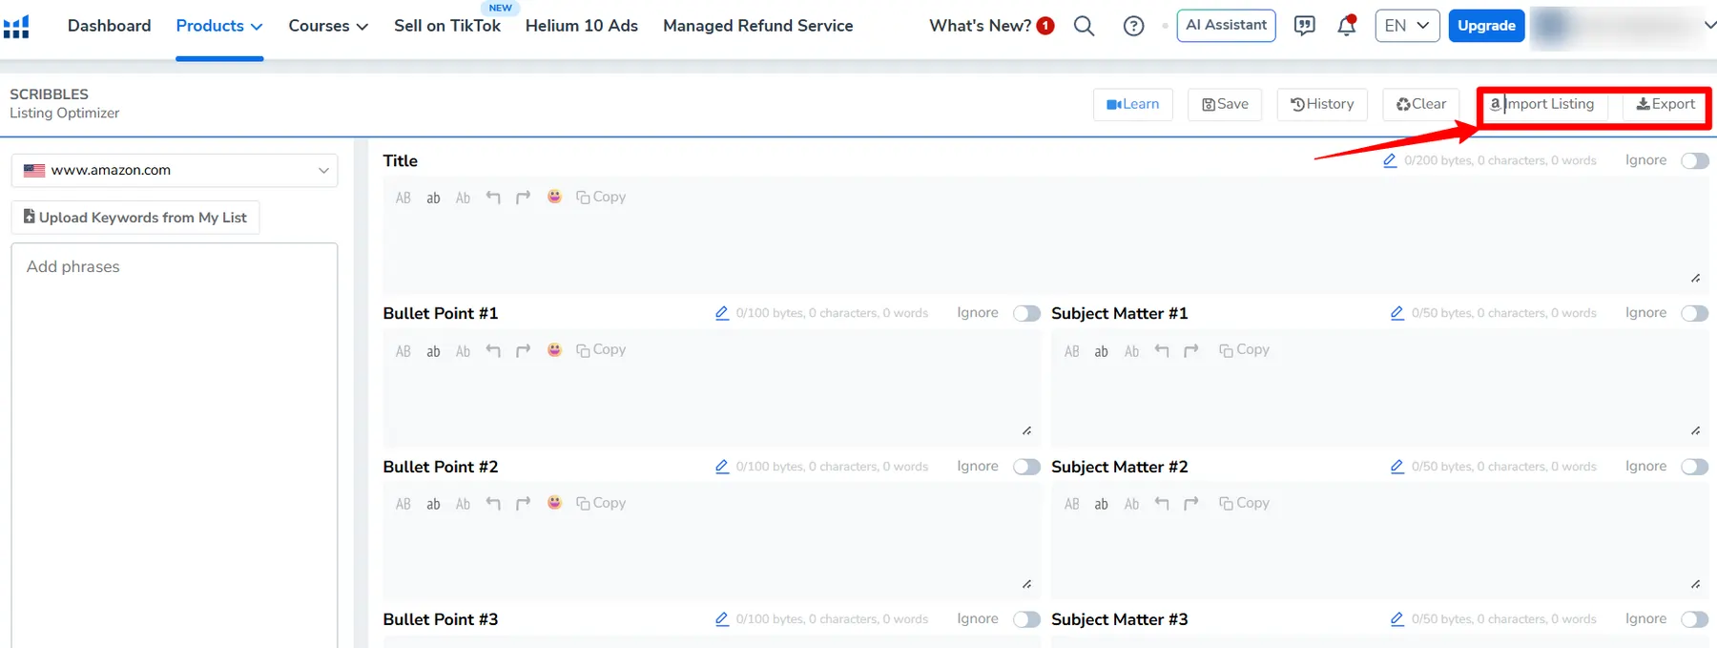This screenshot has width=1717, height=648.
Task: Open the help question mark icon
Action: pos(1133,26)
